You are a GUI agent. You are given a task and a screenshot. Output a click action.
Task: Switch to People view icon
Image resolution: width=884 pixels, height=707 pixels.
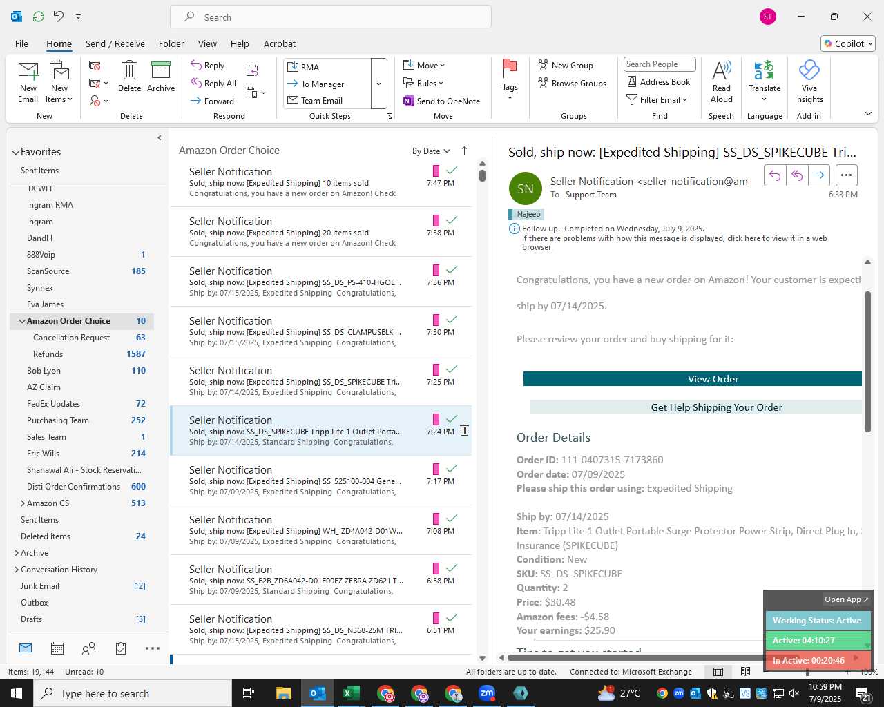(88, 648)
